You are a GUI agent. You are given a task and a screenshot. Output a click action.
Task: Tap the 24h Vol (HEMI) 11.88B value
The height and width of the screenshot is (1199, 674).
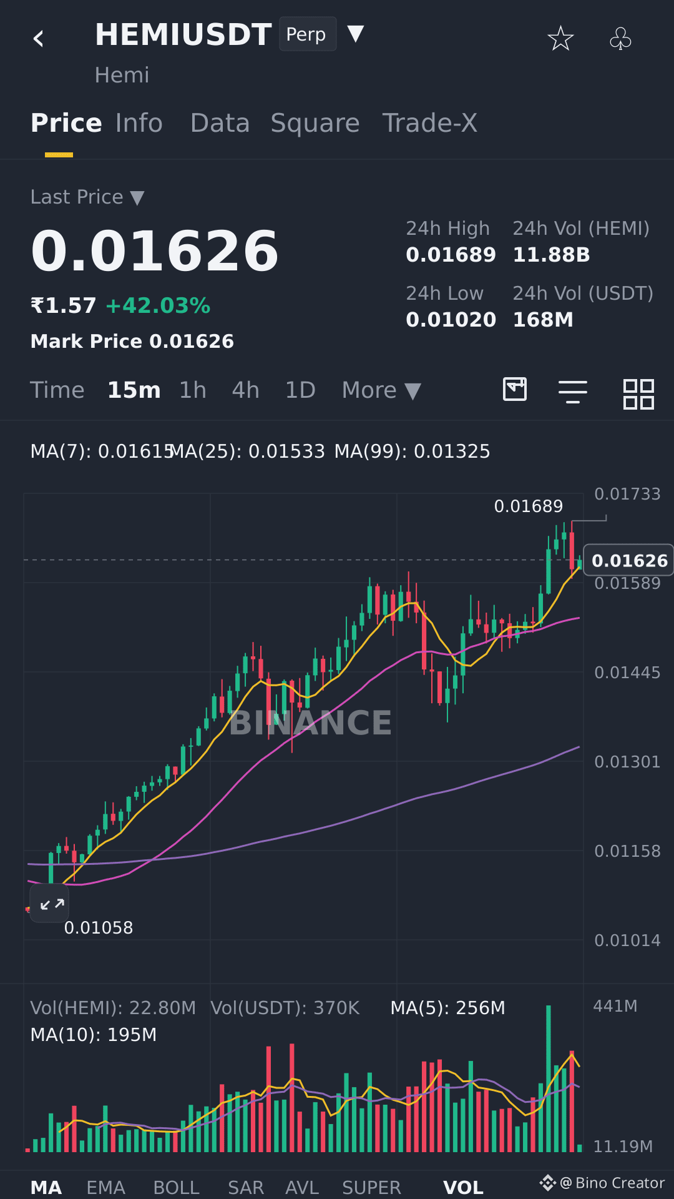(552, 255)
